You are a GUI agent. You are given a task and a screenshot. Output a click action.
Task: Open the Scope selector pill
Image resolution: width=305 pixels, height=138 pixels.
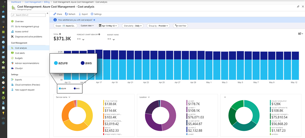pyautogui.click(x=65, y=26)
